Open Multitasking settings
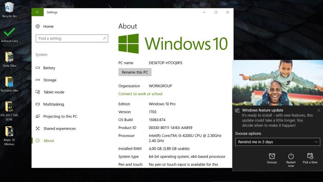The width and height of the screenshot is (323, 182). (54, 104)
